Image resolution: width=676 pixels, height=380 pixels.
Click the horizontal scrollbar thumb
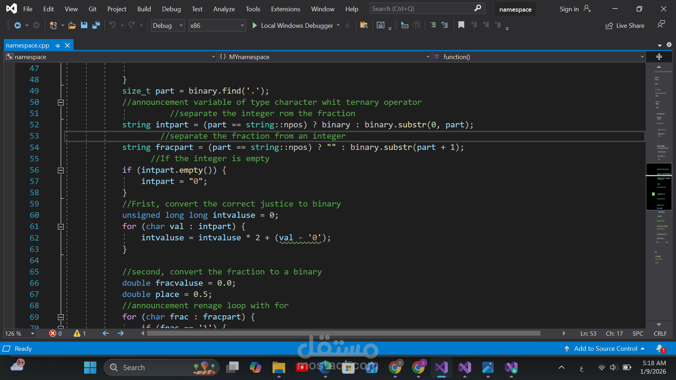(343, 333)
